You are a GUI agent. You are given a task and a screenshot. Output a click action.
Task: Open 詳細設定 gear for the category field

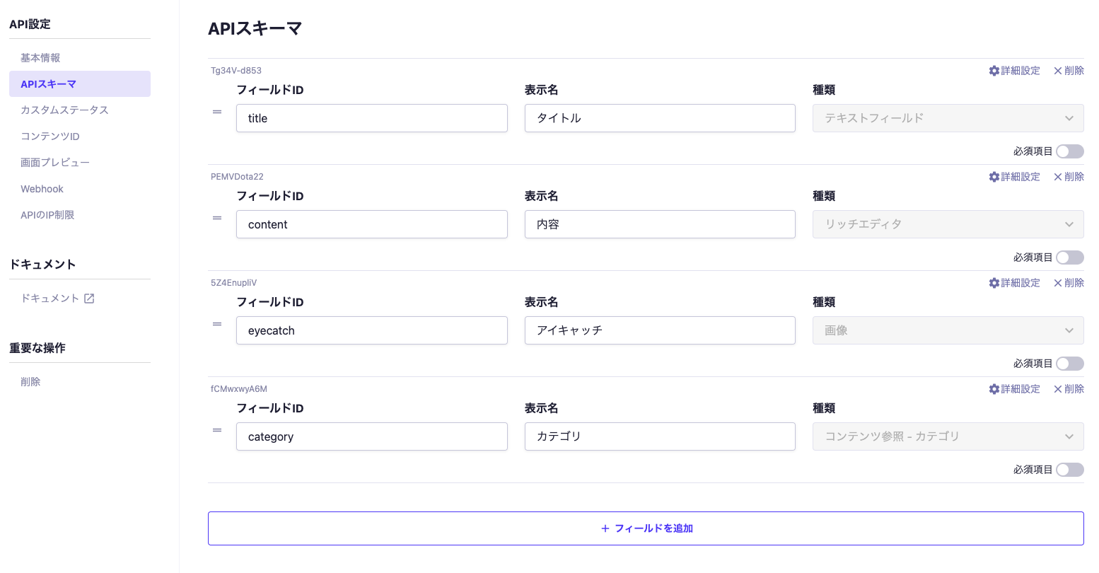pos(1014,389)
